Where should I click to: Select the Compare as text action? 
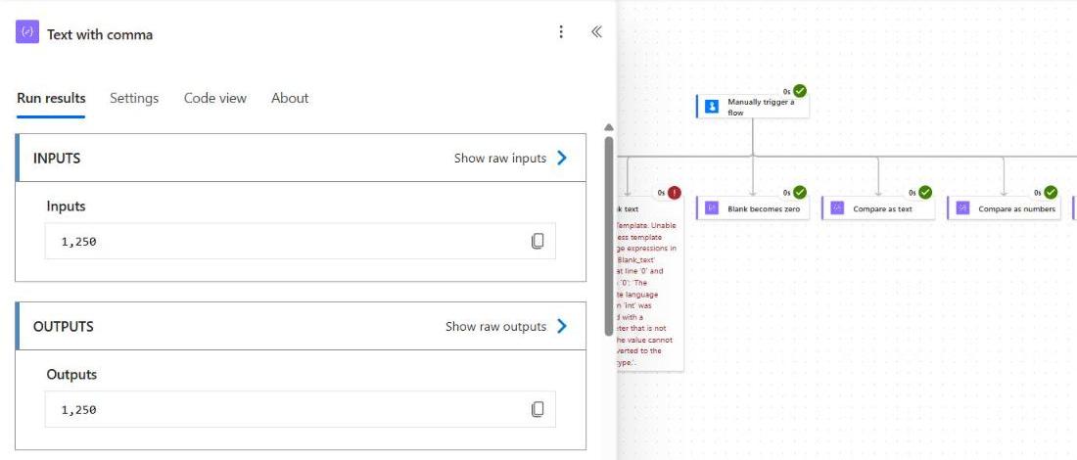[878, 208]
